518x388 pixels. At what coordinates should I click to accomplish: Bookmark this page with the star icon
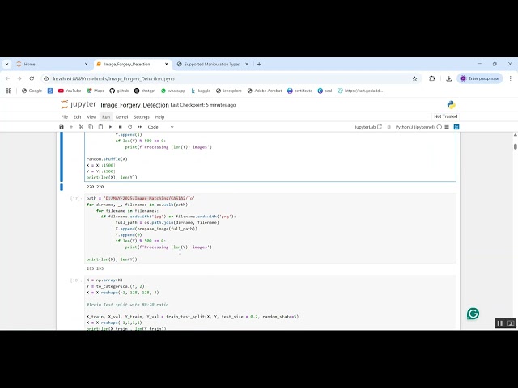pyautogui.click(x=415, y=78)
